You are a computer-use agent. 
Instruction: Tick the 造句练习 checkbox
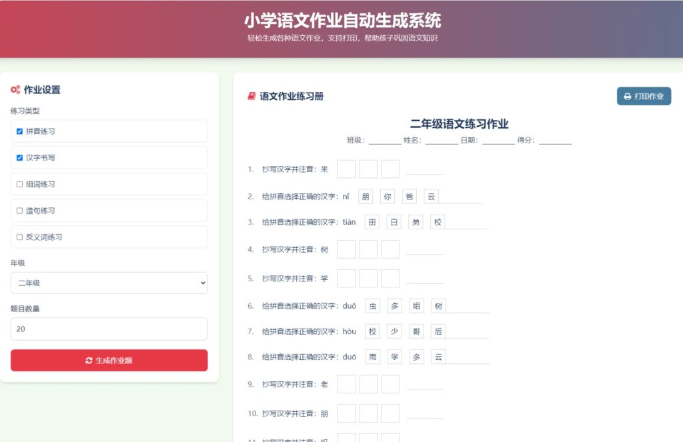click(19, 211)
